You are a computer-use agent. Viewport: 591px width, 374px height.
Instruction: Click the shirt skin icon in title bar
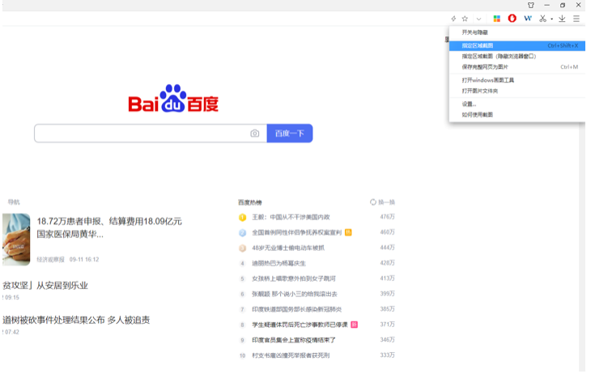531,6
